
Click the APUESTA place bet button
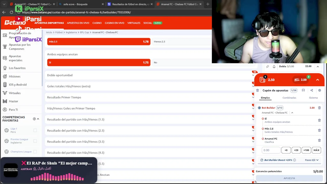coord(289,178)
